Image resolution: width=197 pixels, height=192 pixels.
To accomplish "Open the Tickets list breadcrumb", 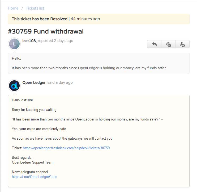I will point(35,8).
